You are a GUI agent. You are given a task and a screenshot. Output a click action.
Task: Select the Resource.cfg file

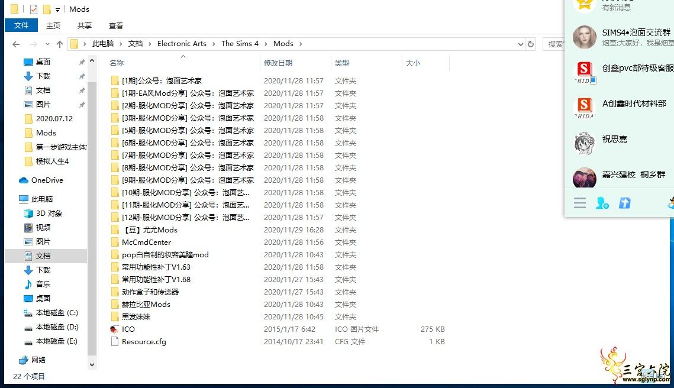tap(144, 342)
